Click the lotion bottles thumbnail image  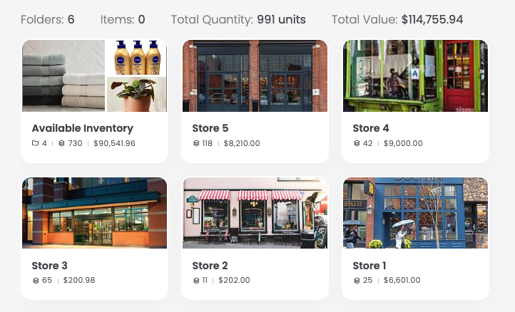pyautogui.click(x=137, y=57)
